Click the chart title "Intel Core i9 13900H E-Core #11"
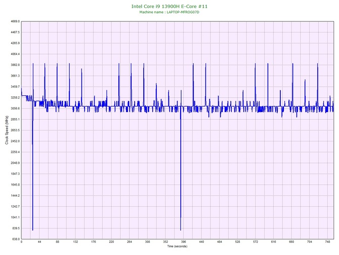The height and width of the screenshot is (255, 339). coord(169,7)
